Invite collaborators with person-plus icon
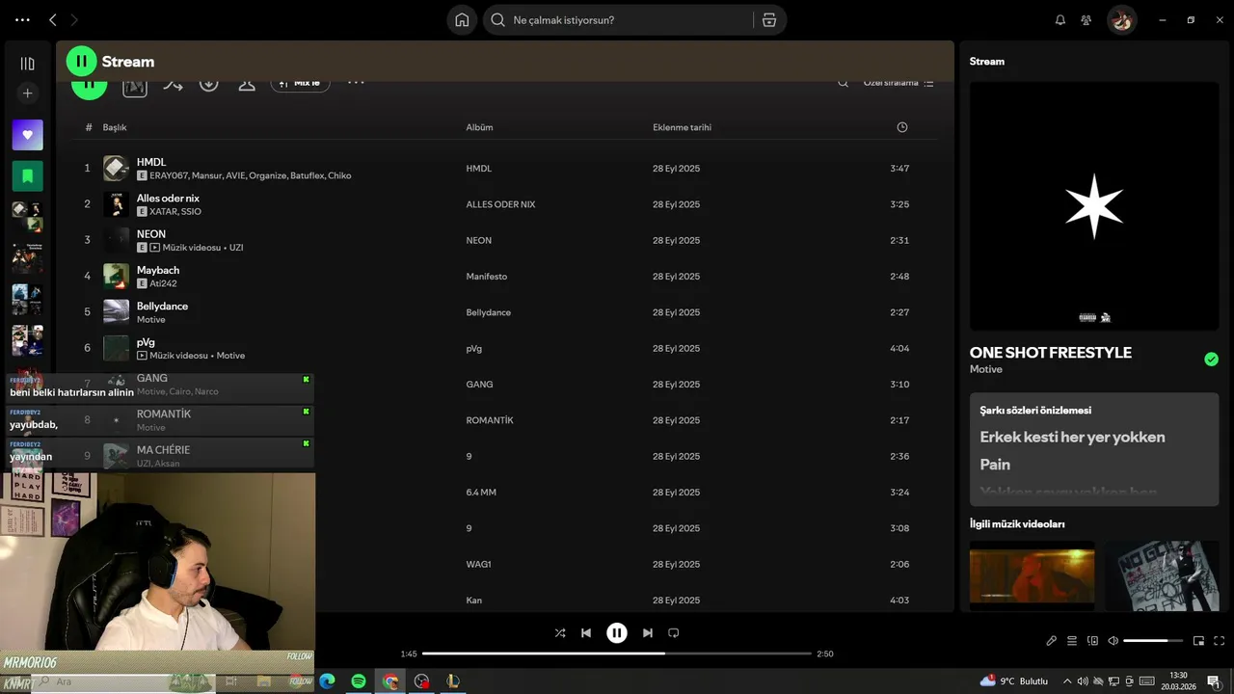Viewport: 1234px width, 694px height. coord(247,85)
